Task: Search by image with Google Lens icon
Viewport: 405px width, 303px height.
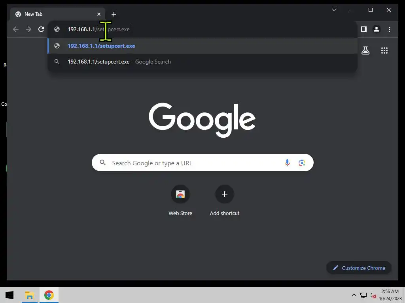Action: (302, 163)
